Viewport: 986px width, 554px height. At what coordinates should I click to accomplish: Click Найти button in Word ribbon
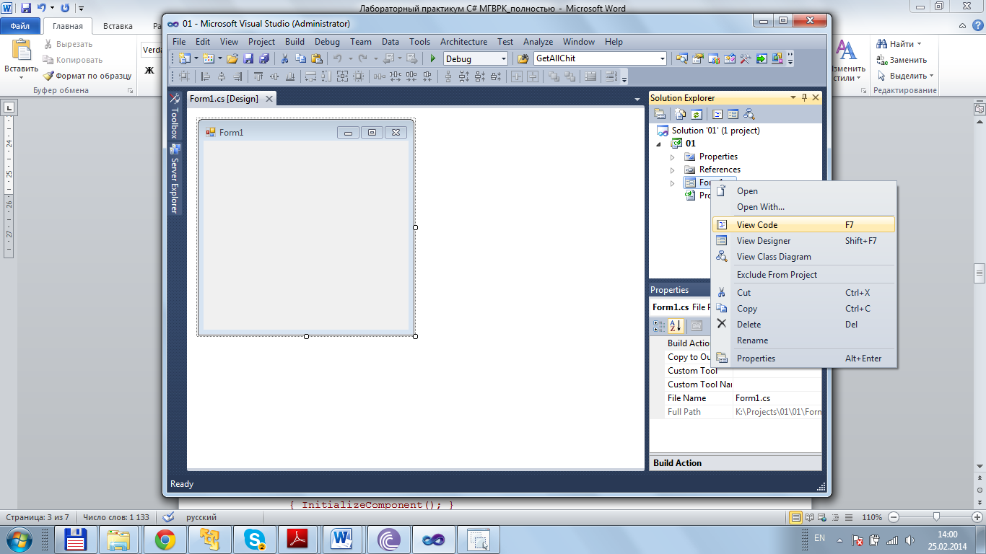899,44
